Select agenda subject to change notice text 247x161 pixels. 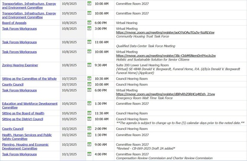point(180,123)
